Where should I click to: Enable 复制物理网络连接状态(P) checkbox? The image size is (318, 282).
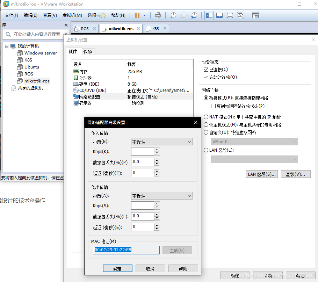(x=213, y=106)
